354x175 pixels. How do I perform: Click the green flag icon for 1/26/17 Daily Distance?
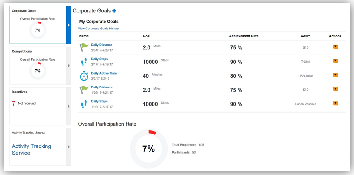[x=84, y=90]
